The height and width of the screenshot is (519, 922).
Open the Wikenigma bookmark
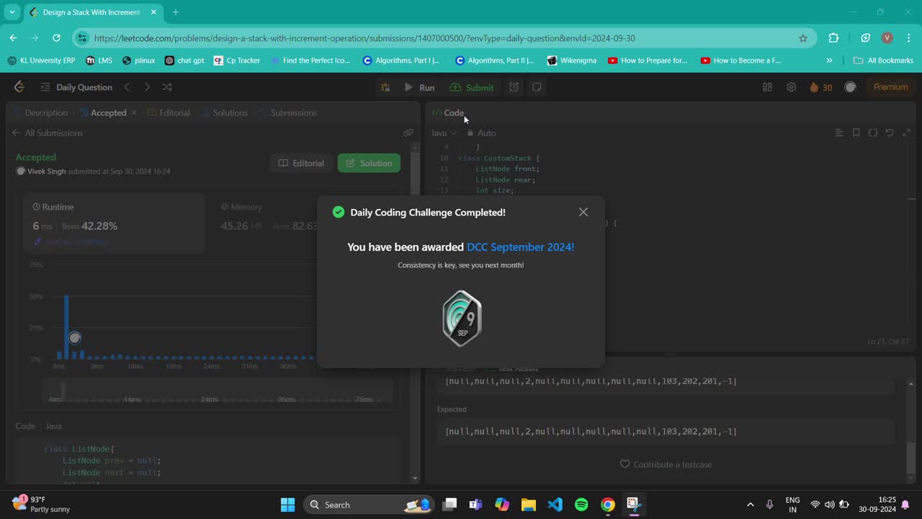(x=572, y=61)
